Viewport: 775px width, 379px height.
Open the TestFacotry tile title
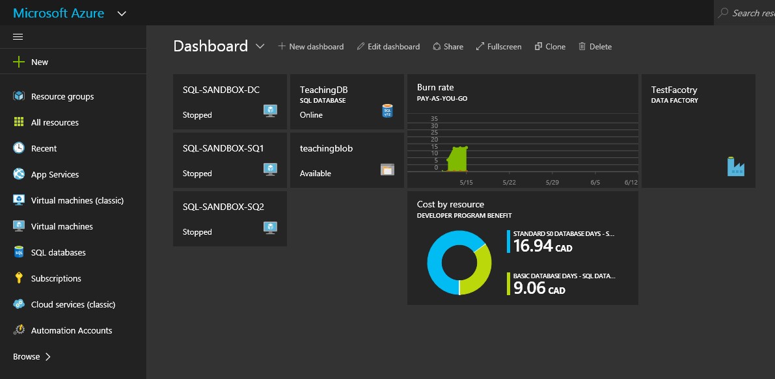(674, 90)
